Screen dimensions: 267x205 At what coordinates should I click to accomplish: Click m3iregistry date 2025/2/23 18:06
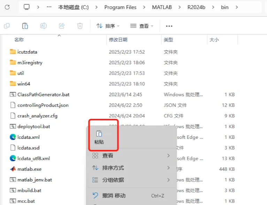(127, 62)
